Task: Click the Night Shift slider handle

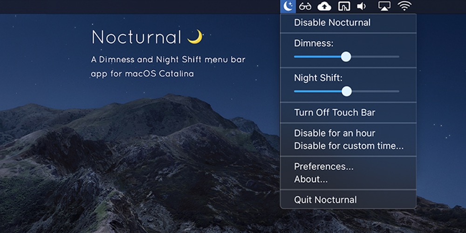Action: [x=347, y=91]
